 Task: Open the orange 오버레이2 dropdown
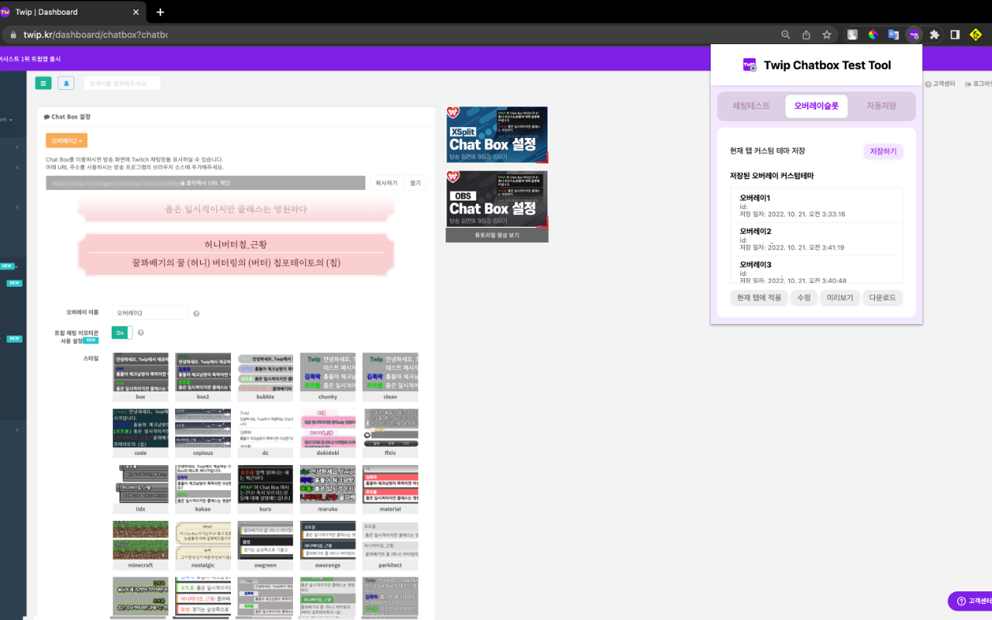(67, 140)
